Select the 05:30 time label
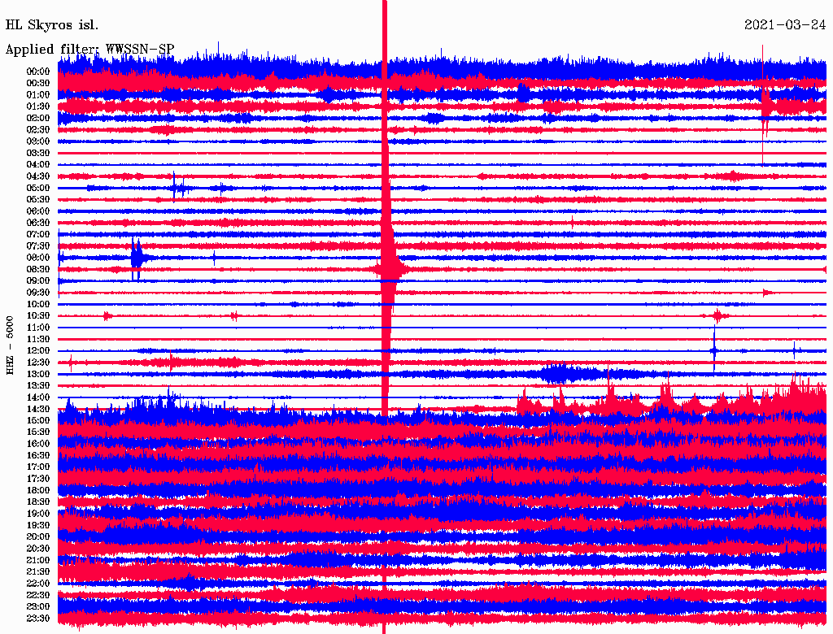The height and width of the screenshot is (634, 833). pos(38,199)
